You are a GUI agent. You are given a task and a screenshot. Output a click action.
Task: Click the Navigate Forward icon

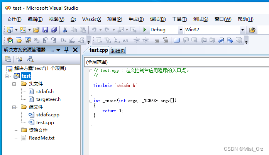pyautogui.click(x=133, y=30)
